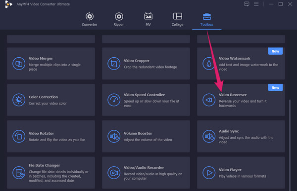The width and height of the screenshot is (297, 191).
Task: Click the Audio Sync icon
Action: [x=209, y=136]
